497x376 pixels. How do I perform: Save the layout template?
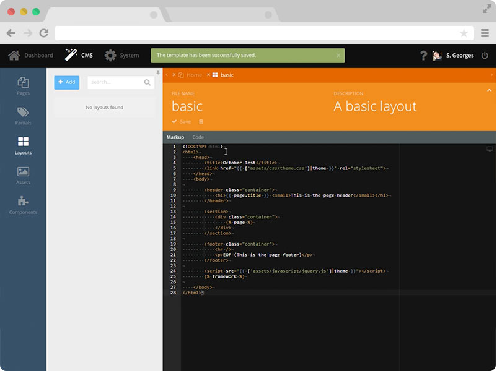(x=182, y=122)
